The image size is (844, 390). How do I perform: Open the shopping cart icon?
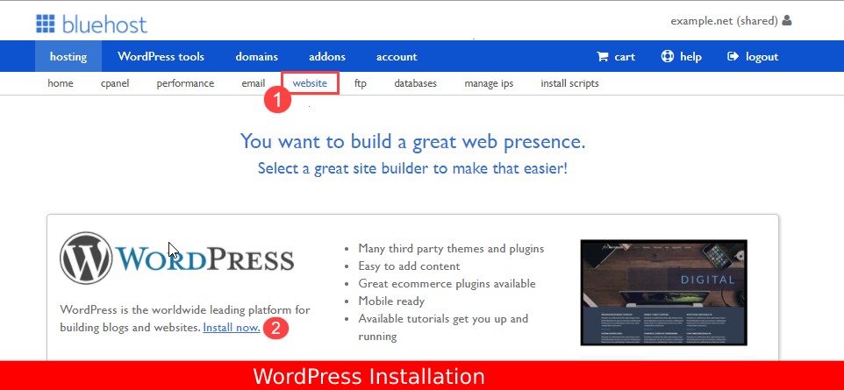pyautogui.click(x=603, y=56)
